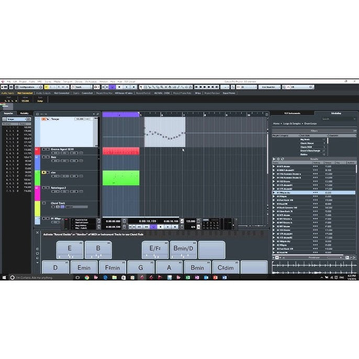
Task: Select the red Groove Agent MIDI clip
Action: click(121, 151)
